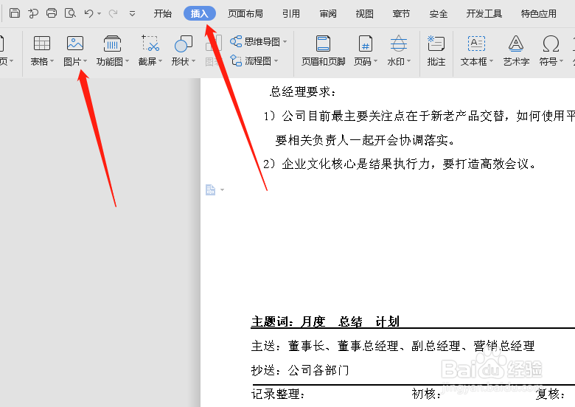Click the line 2）企业文化核心是结果执行力
Image resolution: width=575 pixels, height=407 pixels.
coord(400,164)
